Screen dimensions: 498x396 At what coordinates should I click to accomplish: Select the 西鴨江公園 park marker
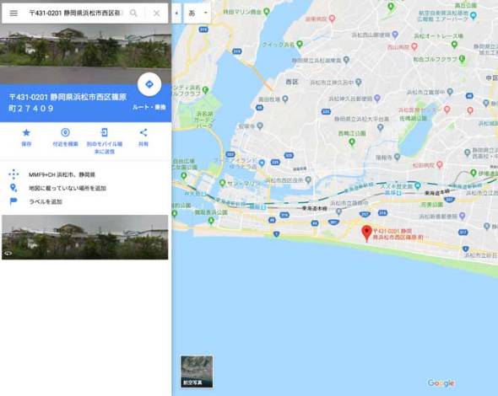(352, 142)
